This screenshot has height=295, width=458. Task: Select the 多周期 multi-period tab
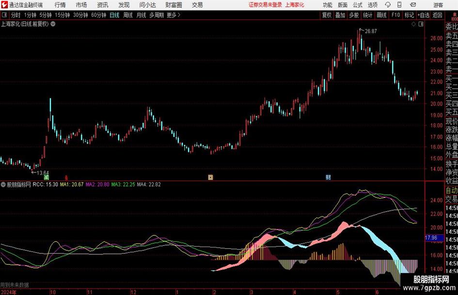click(x=157, y=15)
